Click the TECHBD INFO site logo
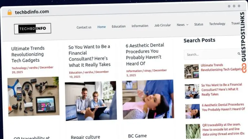 click(32, 29)
